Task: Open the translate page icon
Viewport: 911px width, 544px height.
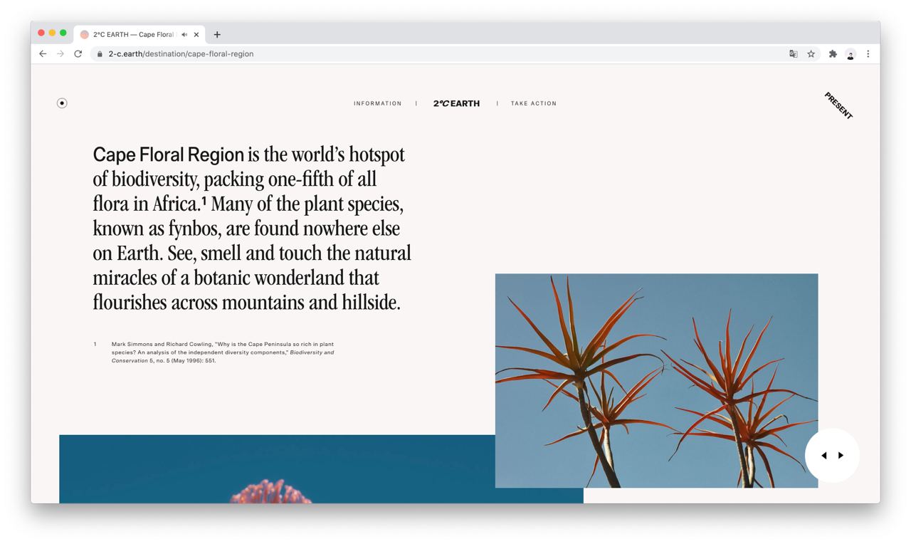Action: 794,54
